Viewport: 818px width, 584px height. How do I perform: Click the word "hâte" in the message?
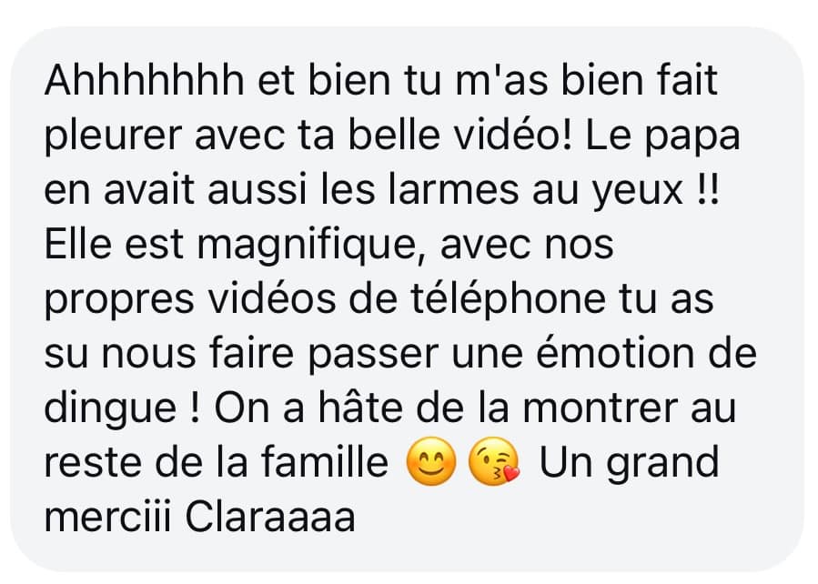tap(360, 408)
